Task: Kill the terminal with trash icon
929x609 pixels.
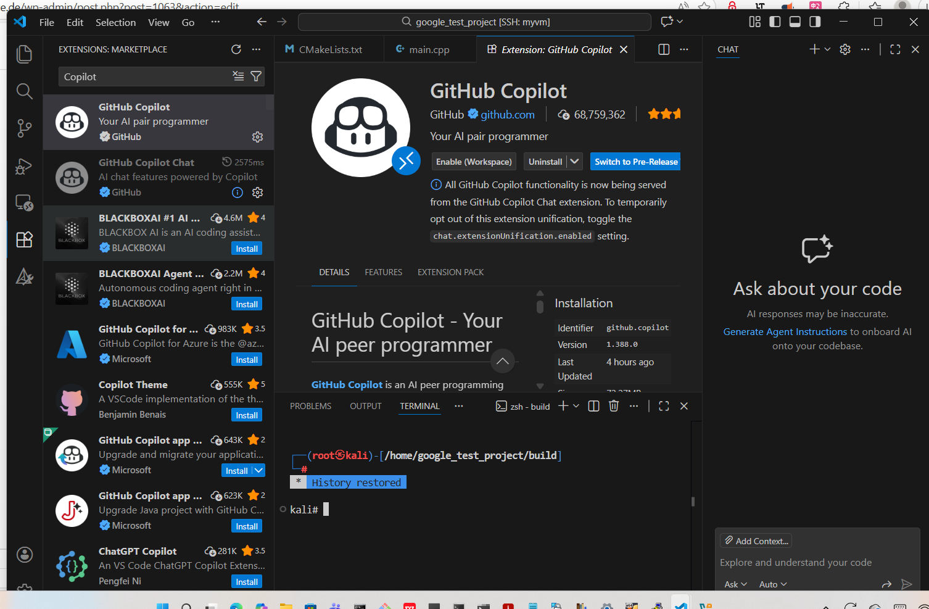Action: tap(614, 406)
